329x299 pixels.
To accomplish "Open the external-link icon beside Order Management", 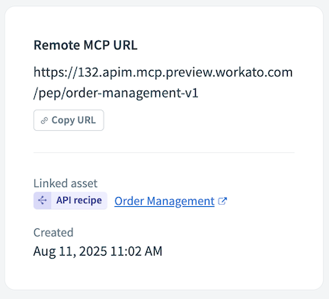I will [x=222, y=201].
